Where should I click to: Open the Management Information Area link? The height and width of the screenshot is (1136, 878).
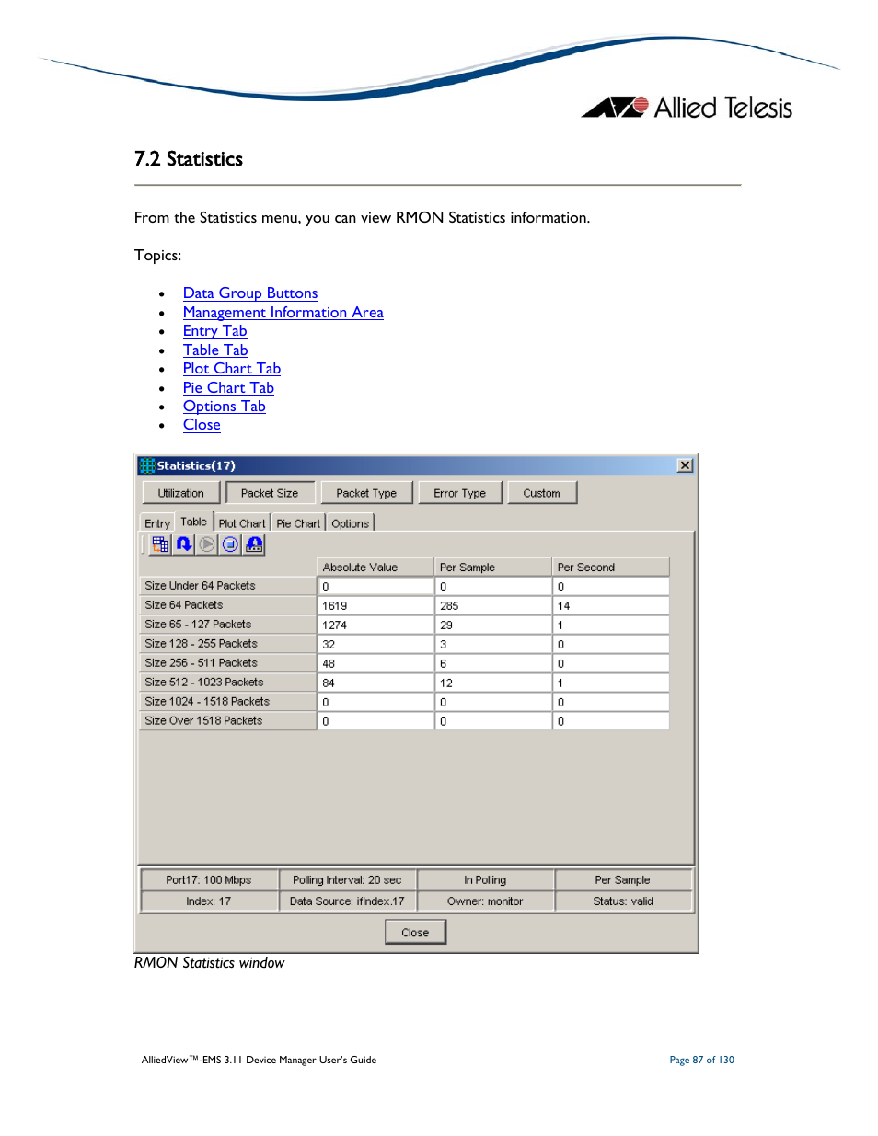pyautogui.click(x=283, y=313)
